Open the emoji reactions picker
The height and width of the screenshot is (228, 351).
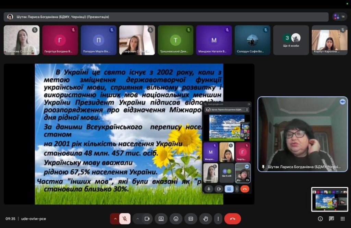[x=176, y=219]
